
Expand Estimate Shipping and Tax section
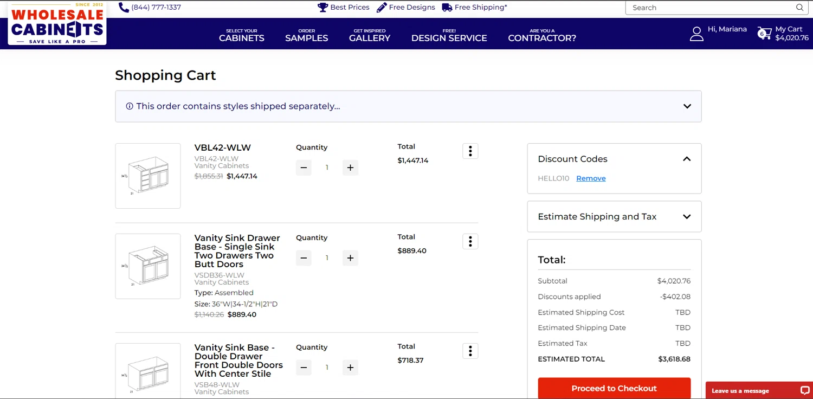coord(687,217)
